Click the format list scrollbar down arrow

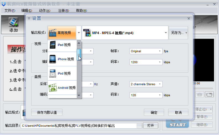(79, 95)
